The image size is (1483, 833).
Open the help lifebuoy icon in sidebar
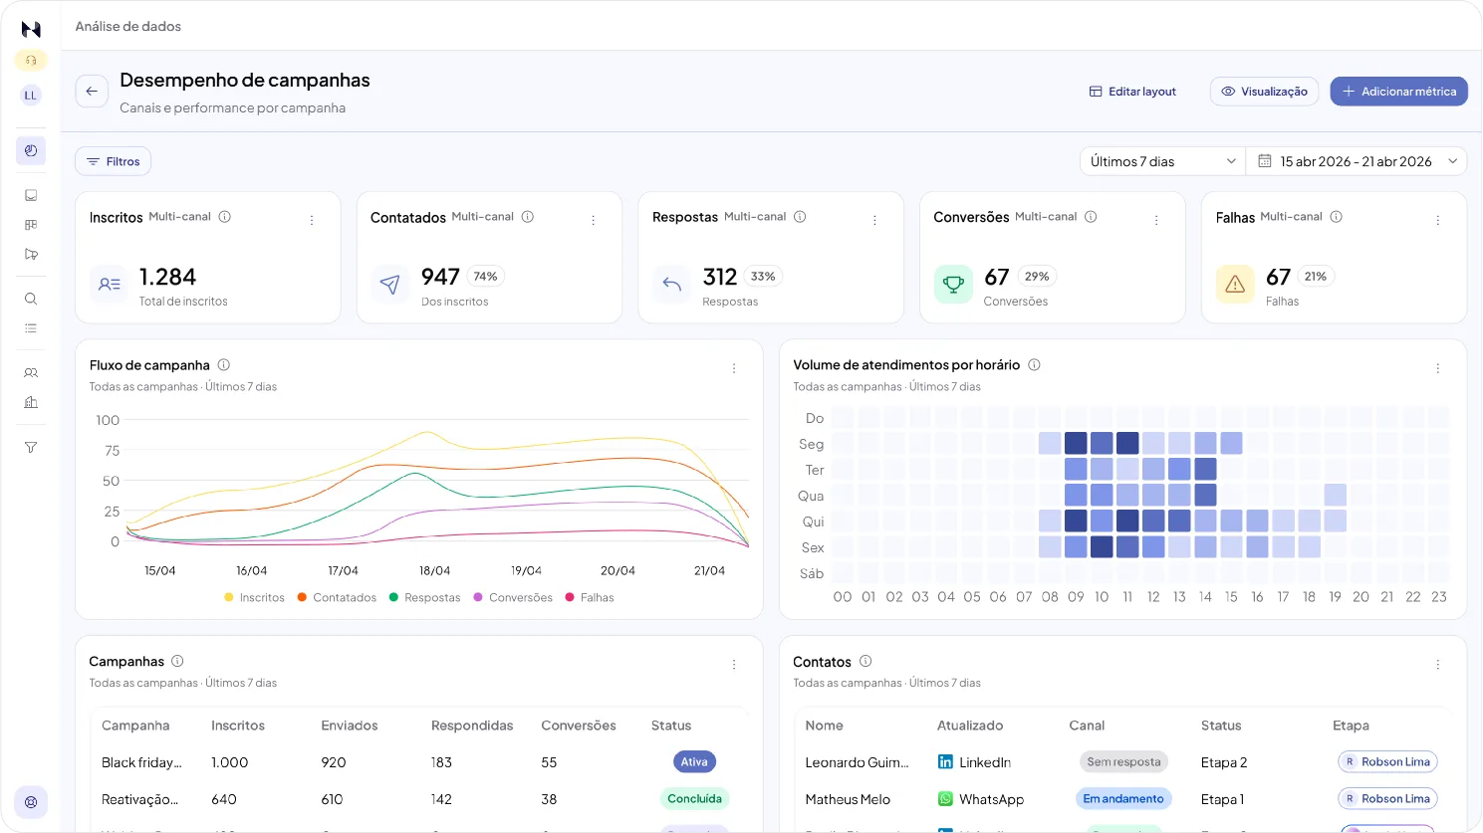click(x=31, y=802)
